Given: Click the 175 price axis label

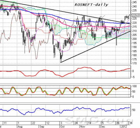Looking at the screenshot, I should (134, 59).
